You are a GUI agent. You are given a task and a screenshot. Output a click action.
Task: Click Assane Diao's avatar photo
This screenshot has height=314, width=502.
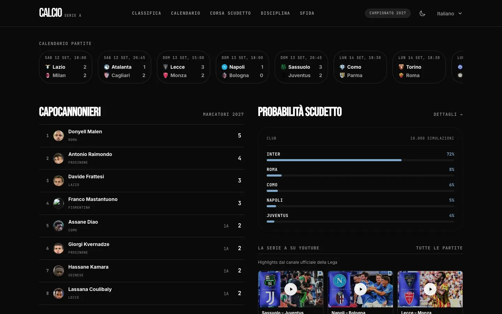coord(59,226)
